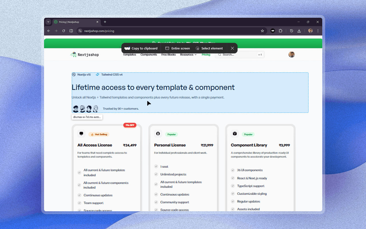Close the Pricing | Nextjsshop tab
The image size is (366, 229).
point(97,22)
